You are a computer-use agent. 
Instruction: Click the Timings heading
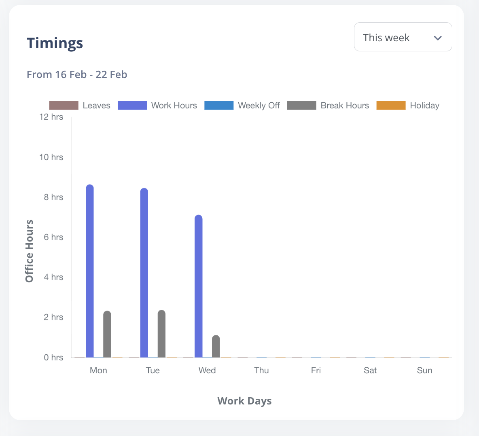coord(55,43)
